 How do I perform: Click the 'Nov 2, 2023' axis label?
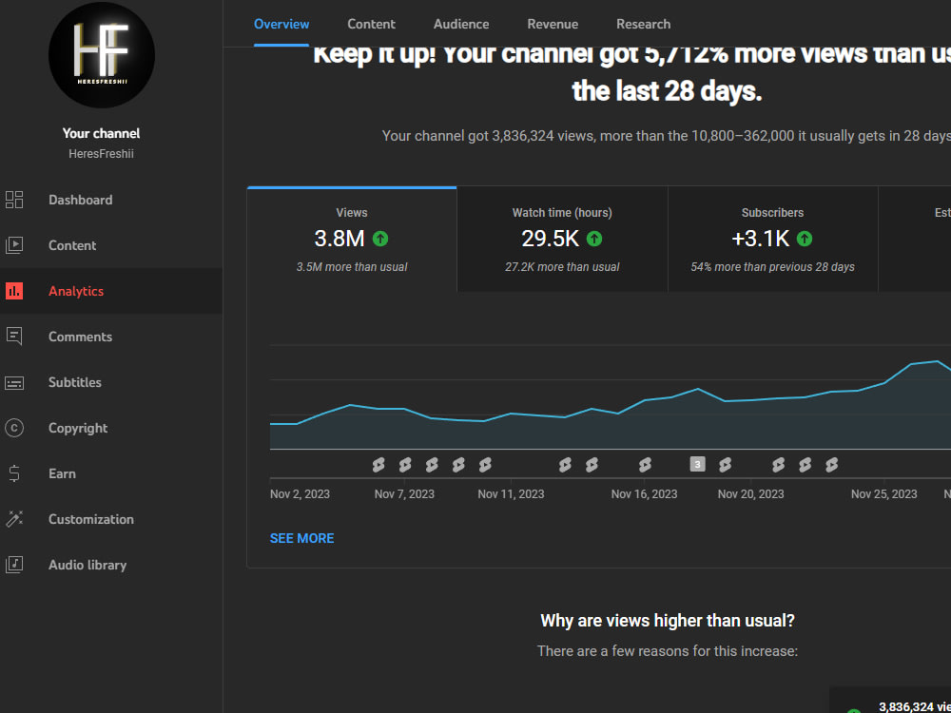click(300, 494)
